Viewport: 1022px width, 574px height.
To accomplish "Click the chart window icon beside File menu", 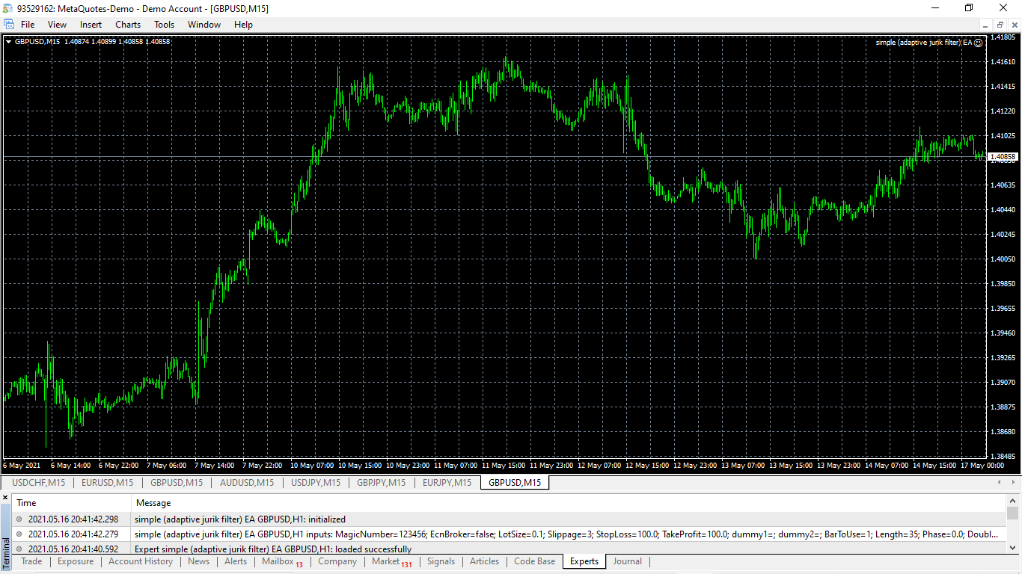I will pos(8,25).
